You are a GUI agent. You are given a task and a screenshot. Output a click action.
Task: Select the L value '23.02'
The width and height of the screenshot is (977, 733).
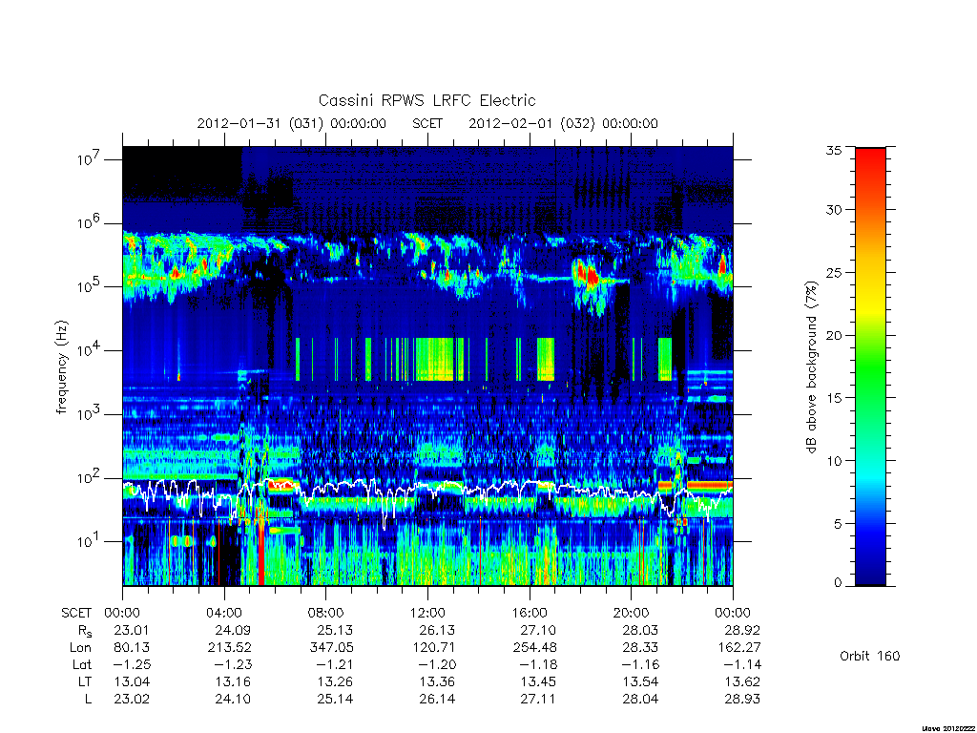pyautogui.click(x=132, y=700)
